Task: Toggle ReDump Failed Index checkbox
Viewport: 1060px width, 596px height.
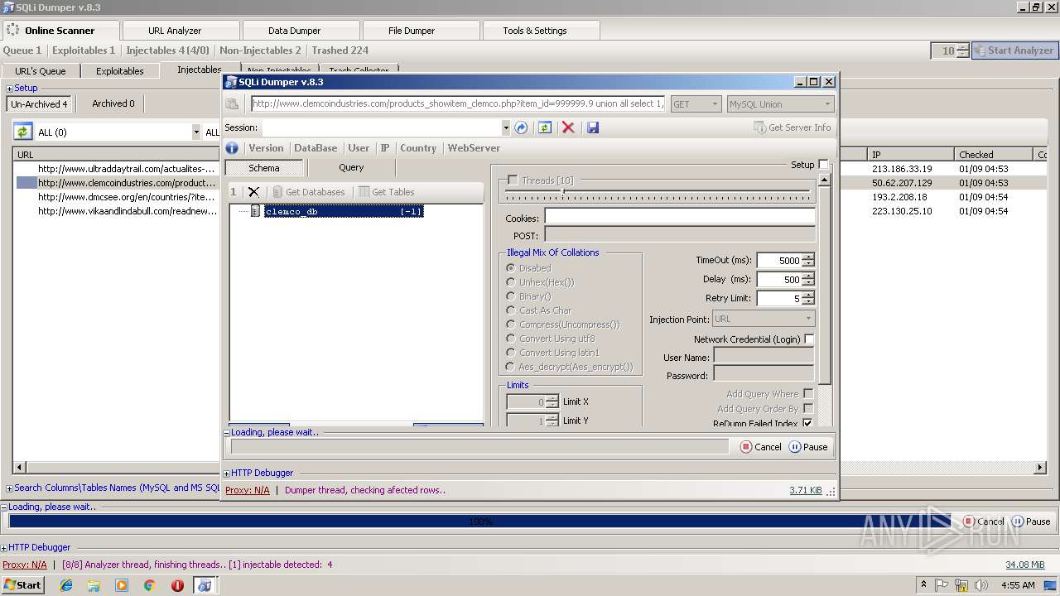Action: 807,423
